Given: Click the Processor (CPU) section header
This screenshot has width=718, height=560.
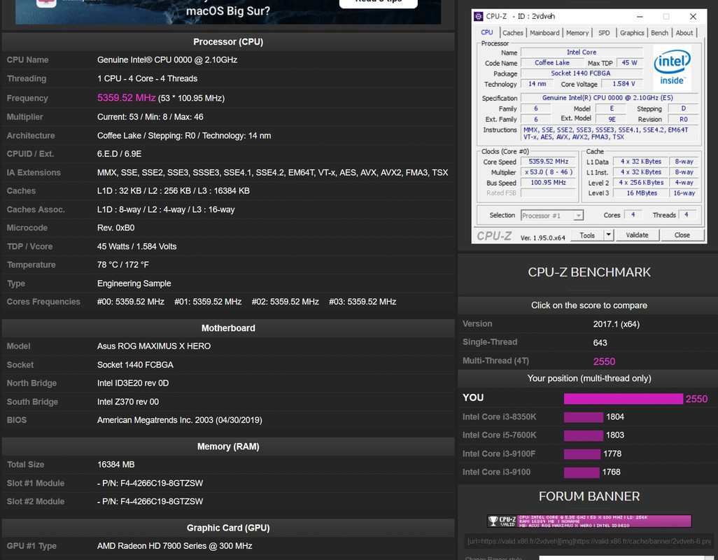Looking at the screenshot, I should tap(228, 42).
